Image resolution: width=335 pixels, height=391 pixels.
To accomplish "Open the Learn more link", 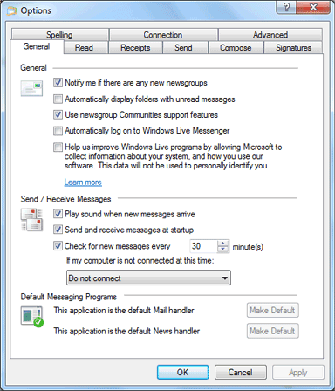I will click(83, 182).
